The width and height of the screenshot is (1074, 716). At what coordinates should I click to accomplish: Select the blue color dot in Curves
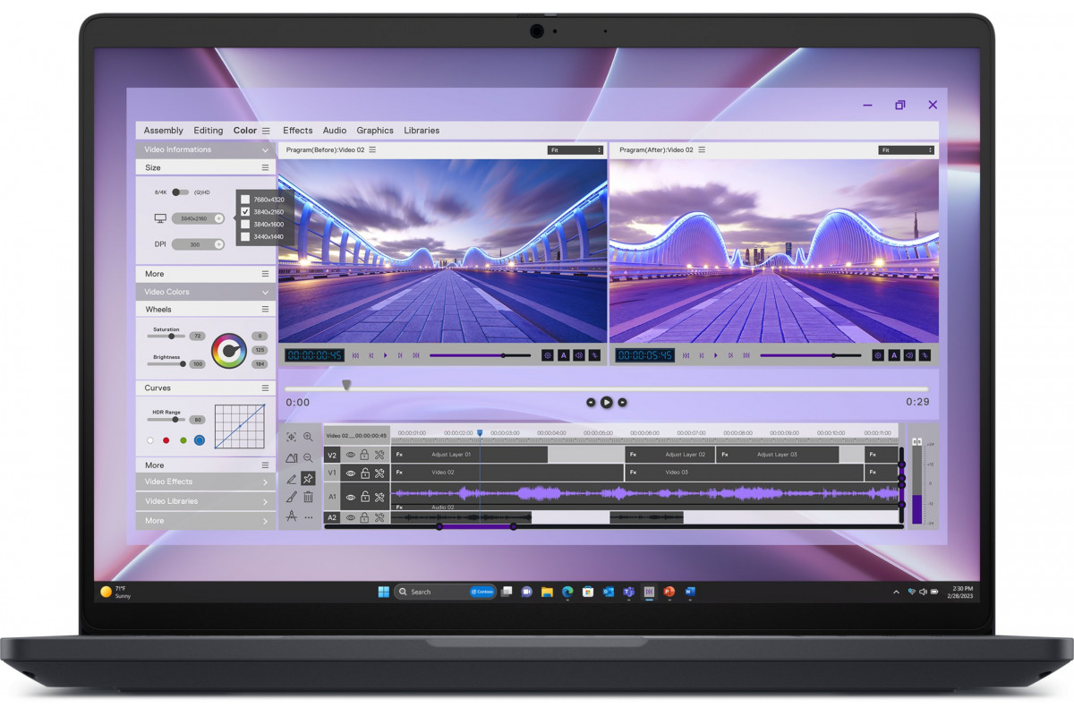pos(200,440)
